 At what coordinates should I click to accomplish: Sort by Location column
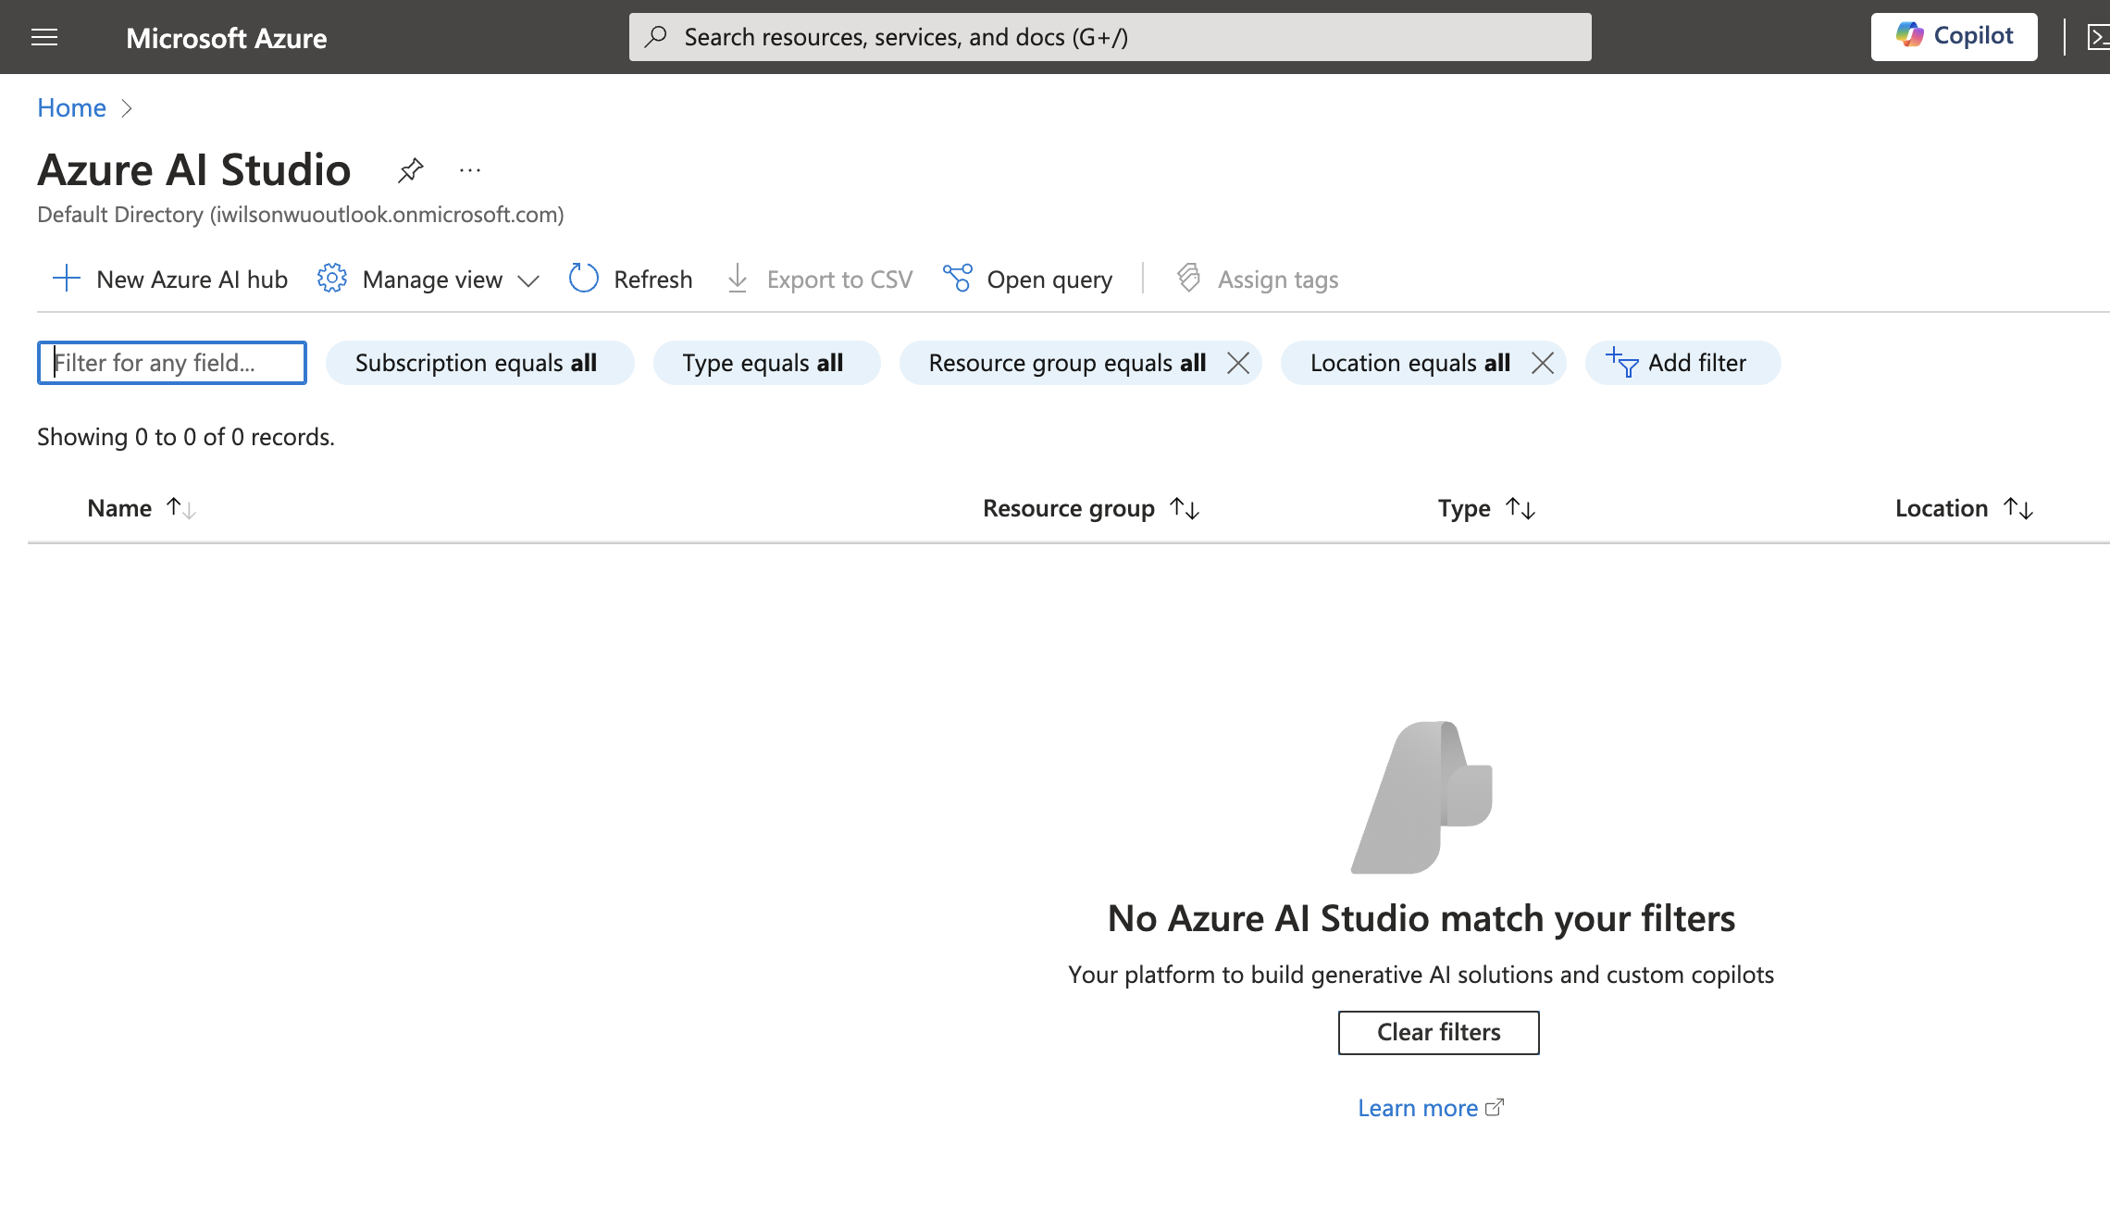pyautogui.click(x=1964, y=508)
